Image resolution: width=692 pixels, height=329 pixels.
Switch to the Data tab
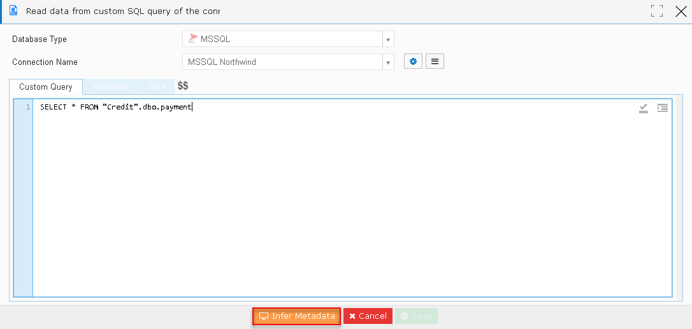[156, 87]
